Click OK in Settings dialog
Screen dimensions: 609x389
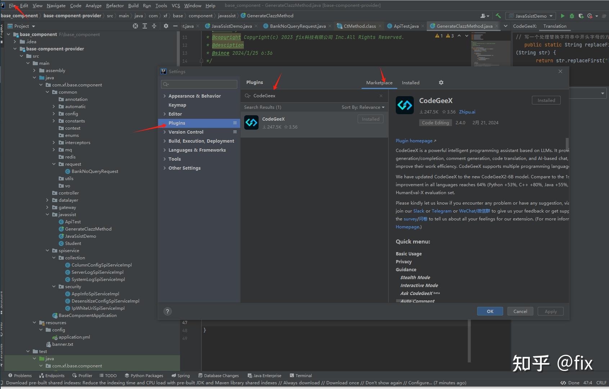pyautogui.click(x=490, y=311)
